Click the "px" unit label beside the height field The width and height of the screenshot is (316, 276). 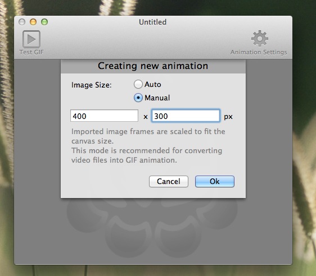pos(228,117)
